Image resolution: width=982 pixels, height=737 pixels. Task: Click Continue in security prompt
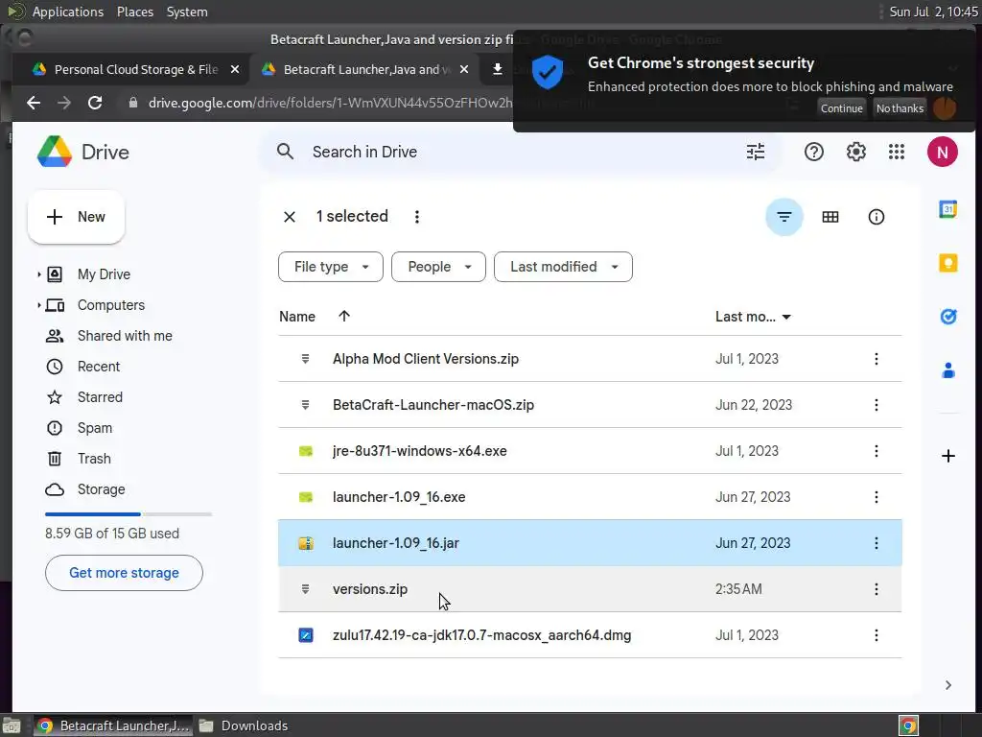point(841,108)
